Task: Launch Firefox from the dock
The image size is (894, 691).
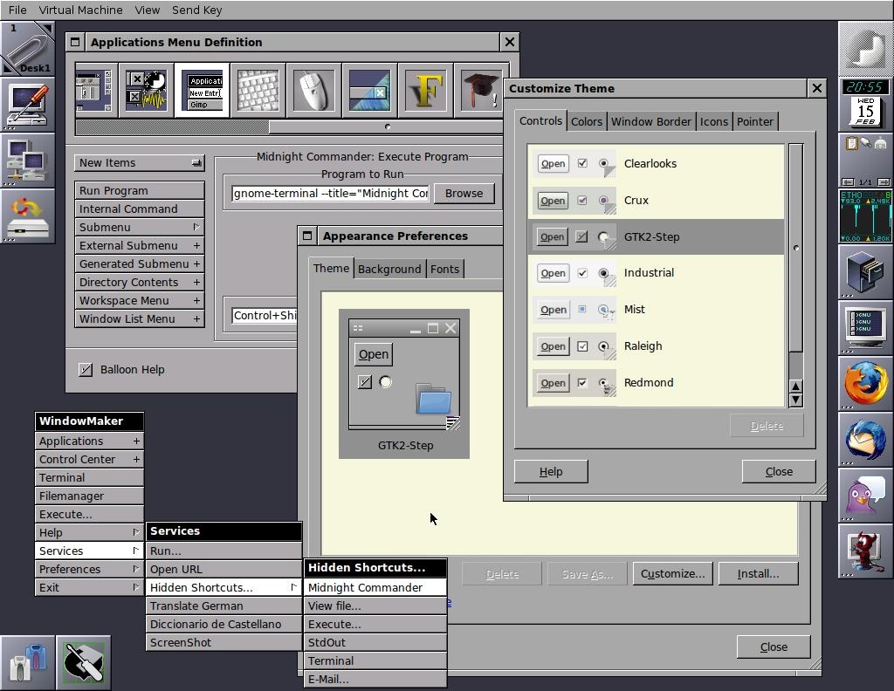Action: (864, 384)
